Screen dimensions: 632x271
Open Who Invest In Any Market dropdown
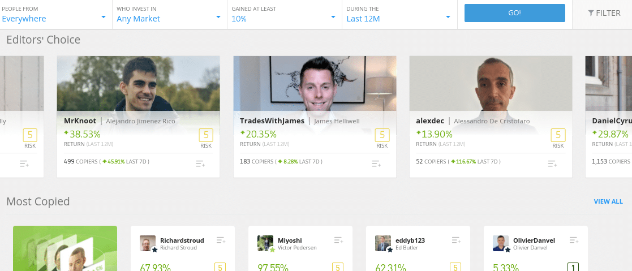(x=169, y=15)
